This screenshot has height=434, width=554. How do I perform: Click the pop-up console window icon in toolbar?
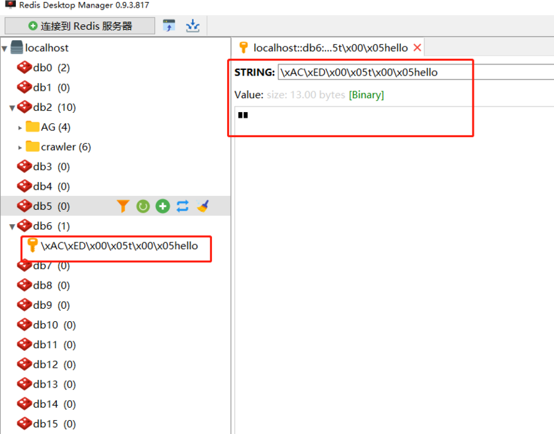pos(168,25)
